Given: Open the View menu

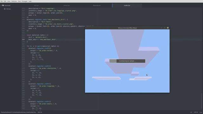Looking at the screenshot, I should (9, 1).
